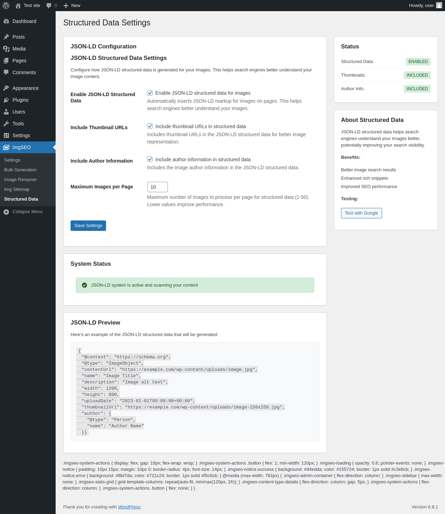Click the Author Info INCLUDED badge
Image resolution: width=445 pixels, height=514 pixels.
coord(417,89)
